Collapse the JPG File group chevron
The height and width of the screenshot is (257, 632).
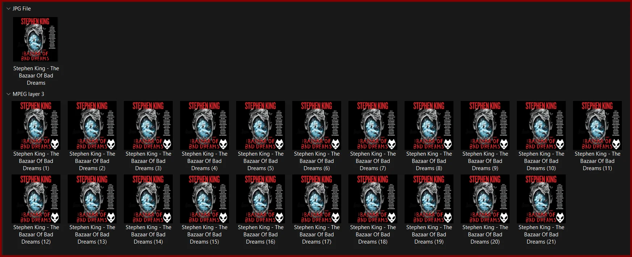pyautogui.click(x=8, y=8)
